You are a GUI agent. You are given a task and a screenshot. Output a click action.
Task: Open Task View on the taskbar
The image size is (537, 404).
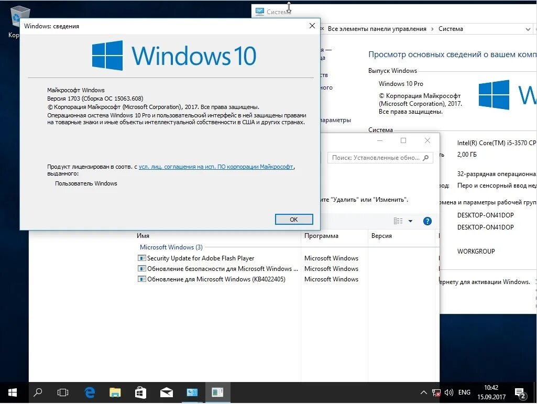(x=63, y=392)
